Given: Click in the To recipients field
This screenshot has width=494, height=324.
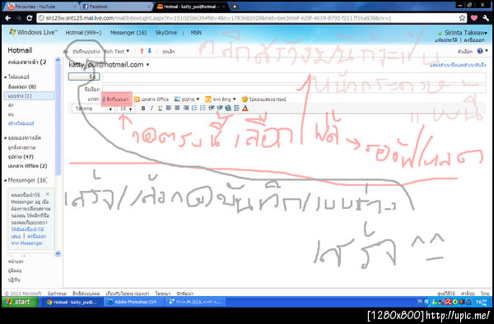Looking at the screenshot, I should tap(294, 76).
